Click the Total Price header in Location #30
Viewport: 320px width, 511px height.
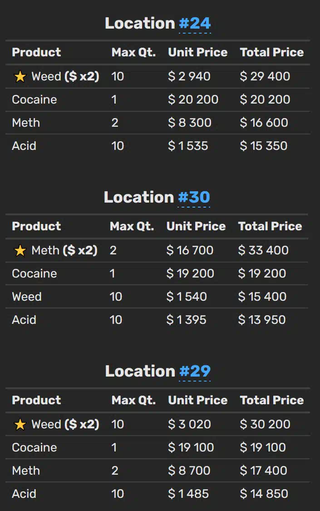270,226
